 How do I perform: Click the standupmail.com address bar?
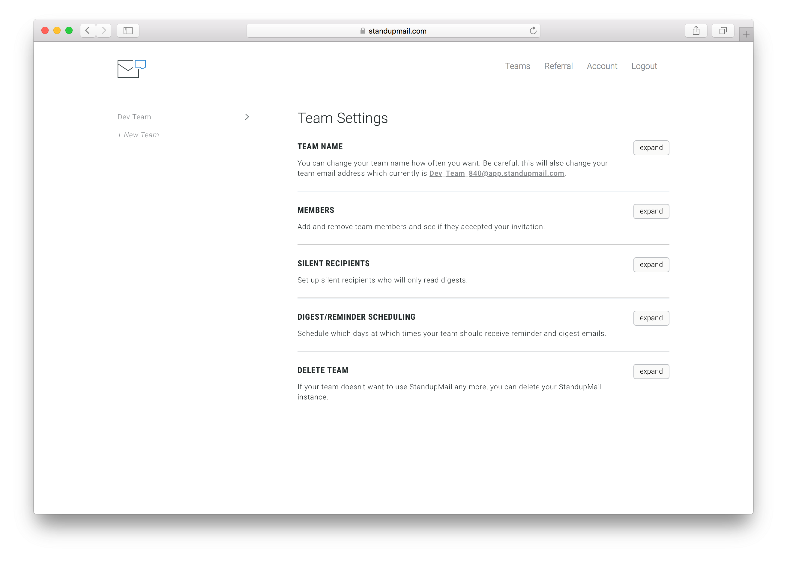click(x=393, y=31)
